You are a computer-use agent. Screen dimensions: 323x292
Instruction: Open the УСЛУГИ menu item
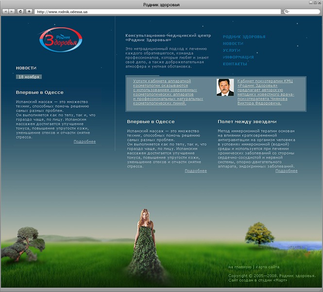point(232,50)
